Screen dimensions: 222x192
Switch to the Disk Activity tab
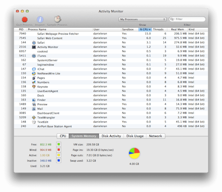(111, 136)
